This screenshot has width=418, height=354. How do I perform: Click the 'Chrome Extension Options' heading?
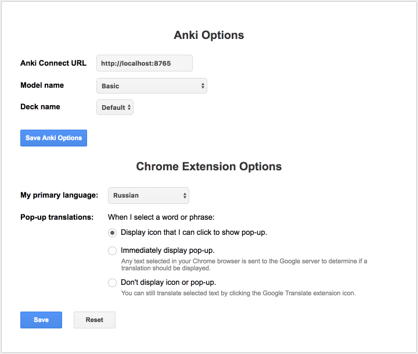209,166
